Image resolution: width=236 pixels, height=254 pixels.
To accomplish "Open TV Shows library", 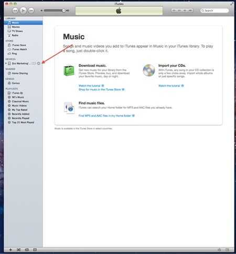I will 23,31.
